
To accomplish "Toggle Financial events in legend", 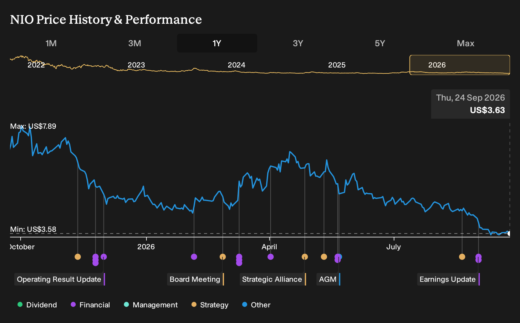I will pyautogui.click(x=90, y=305).
